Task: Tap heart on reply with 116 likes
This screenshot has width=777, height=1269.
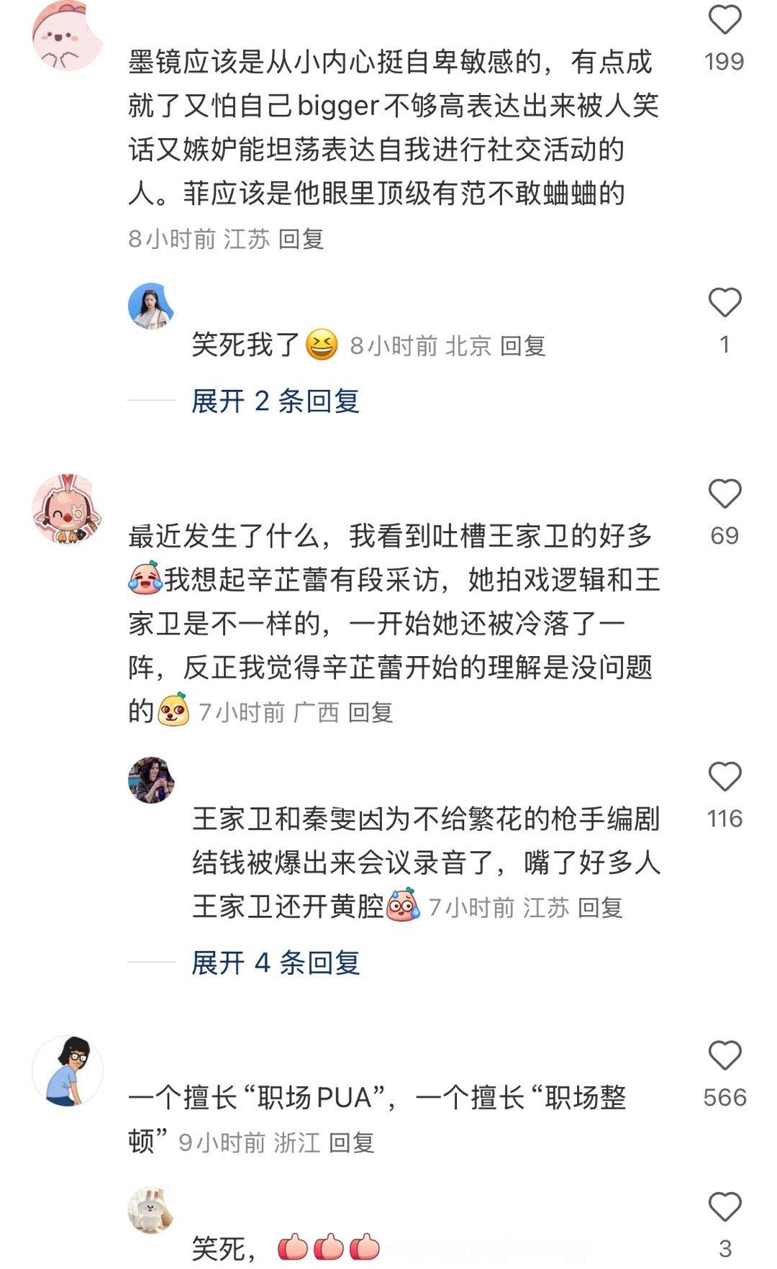Action: (724, 777)
